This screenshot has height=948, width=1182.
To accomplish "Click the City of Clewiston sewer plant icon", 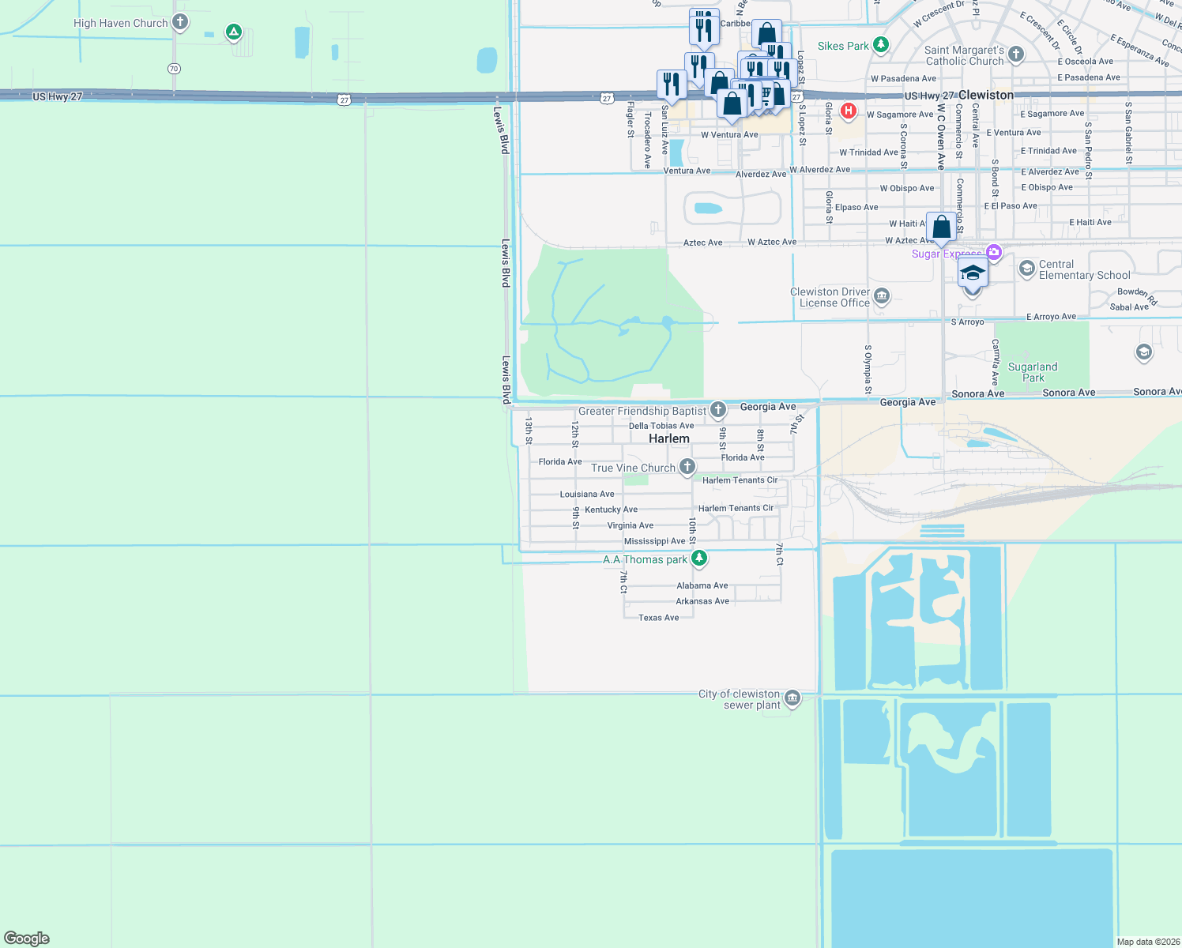I will click(x=792, y=697).
